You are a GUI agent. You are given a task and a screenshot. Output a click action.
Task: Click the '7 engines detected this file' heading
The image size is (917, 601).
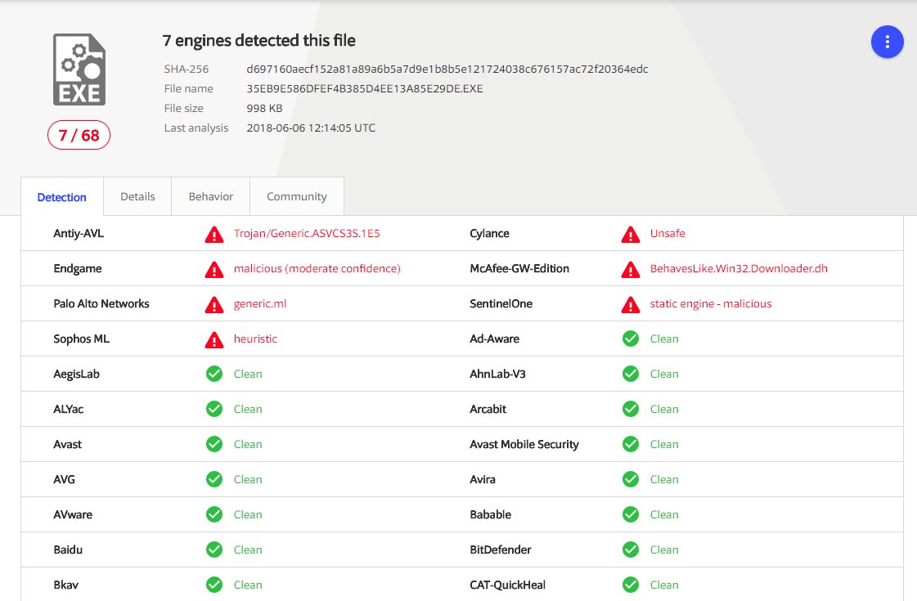pos(259,40)
